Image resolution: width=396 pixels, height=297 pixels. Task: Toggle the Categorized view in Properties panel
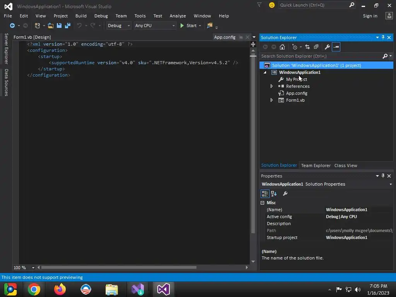pyautogui.click(x=265, y=194)
